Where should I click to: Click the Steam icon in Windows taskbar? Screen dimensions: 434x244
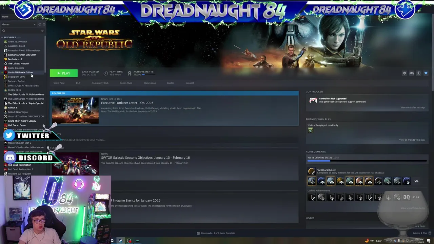point(120,241)
